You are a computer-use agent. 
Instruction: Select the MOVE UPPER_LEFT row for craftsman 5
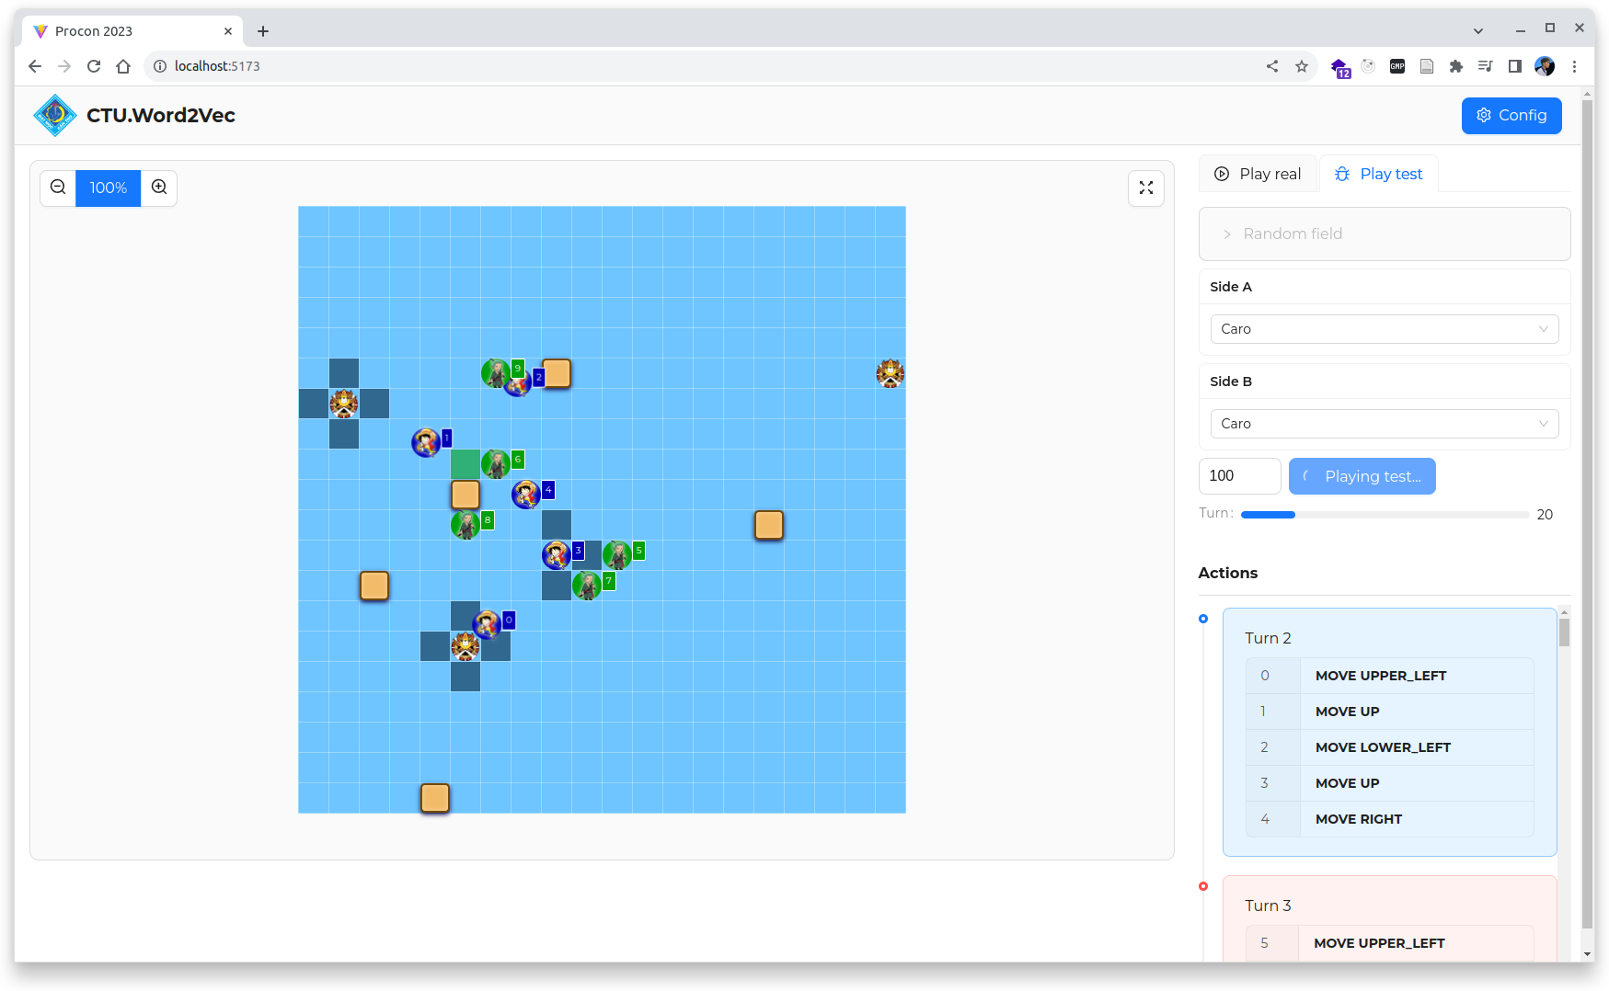[1389, 943]
